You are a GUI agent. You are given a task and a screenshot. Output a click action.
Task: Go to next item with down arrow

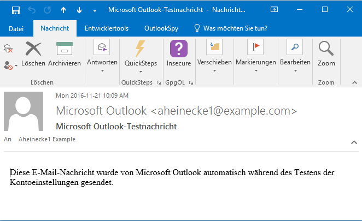79,10
